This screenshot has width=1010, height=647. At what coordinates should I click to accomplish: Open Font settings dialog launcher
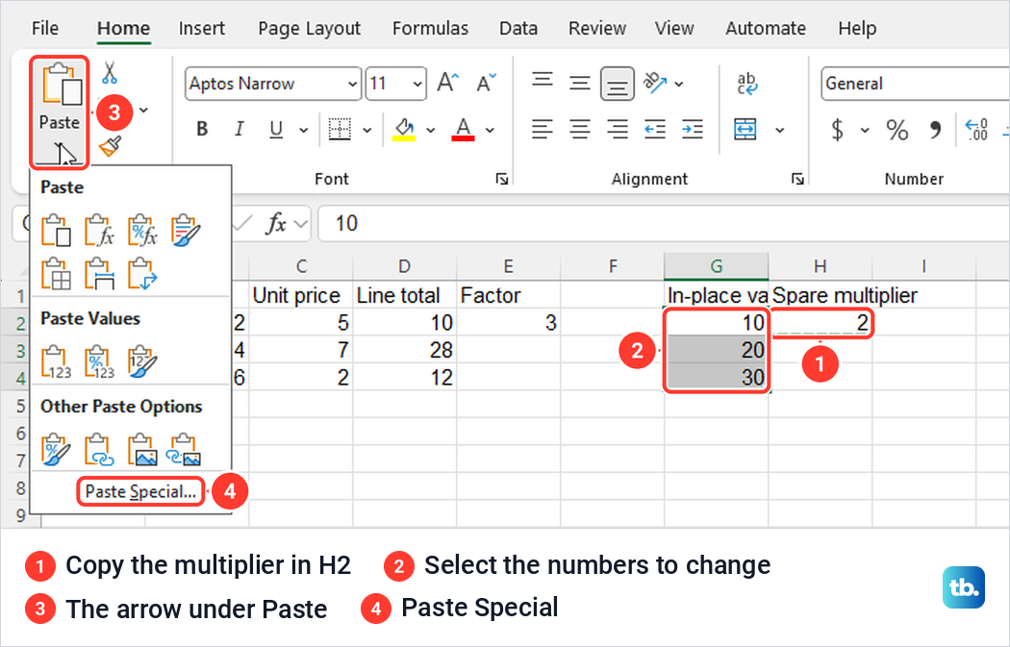tap(502, 179)
